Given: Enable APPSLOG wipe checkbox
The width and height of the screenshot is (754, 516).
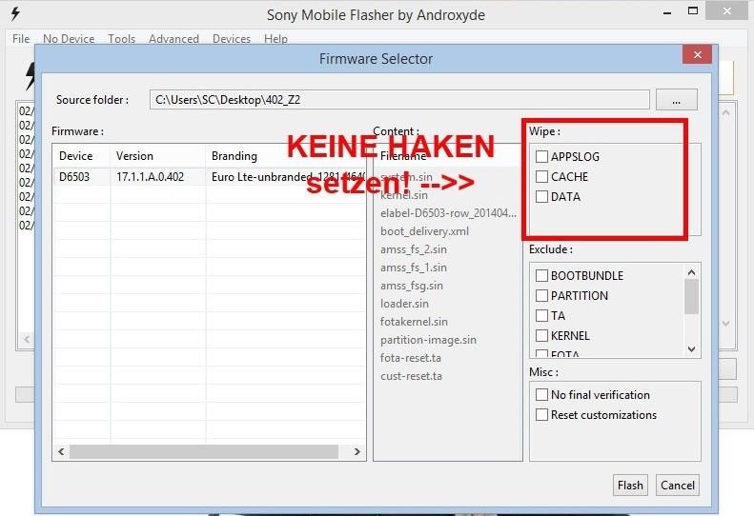Looking at the screenshot, I should click(x=542, y=157).
